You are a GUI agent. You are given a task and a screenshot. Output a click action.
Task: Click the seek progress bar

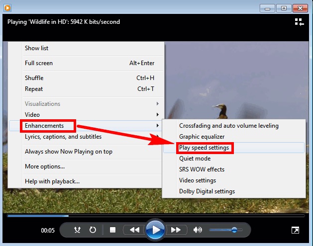pos(149,216)
